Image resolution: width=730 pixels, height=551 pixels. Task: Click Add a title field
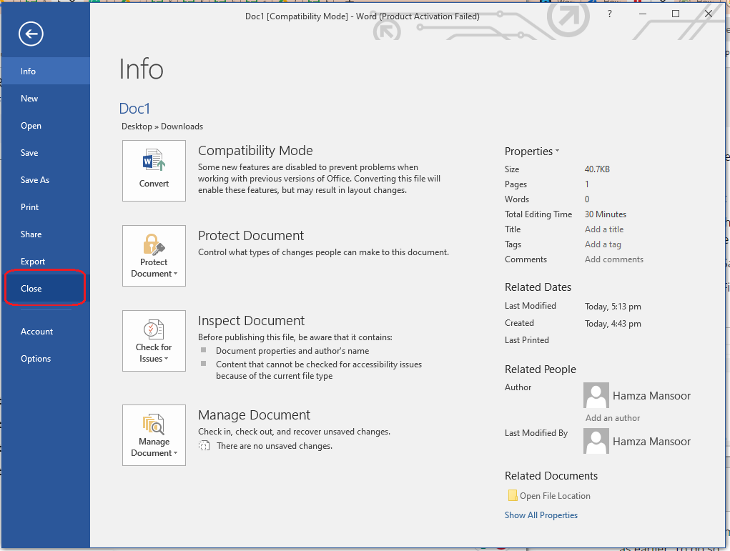(604, 229)
